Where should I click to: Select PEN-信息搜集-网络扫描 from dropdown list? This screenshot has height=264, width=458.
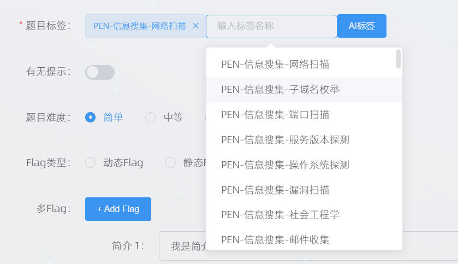pos(275,64)
